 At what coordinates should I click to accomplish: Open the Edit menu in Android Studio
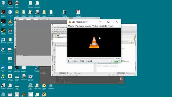pyautogui.click(x=55, y=27)
